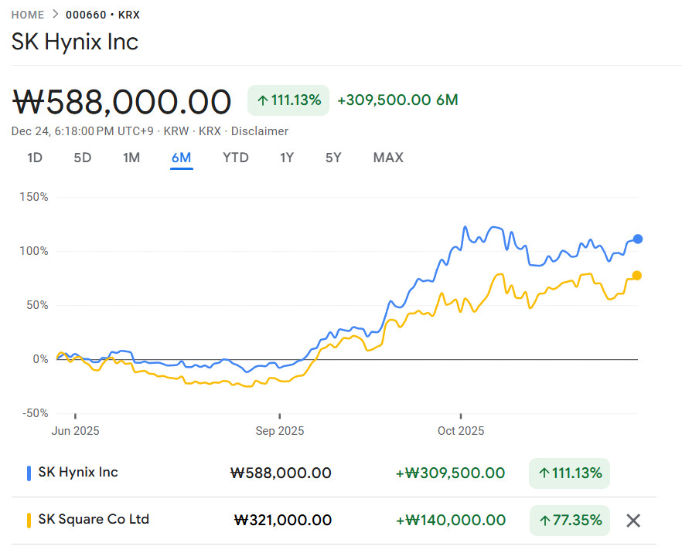Click the yellow SK Square endpoint dot
This screenshot has height=553, width=682.
636,276
